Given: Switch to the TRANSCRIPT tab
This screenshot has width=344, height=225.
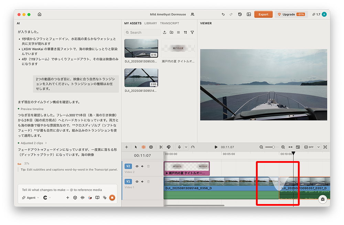Looking at the screenshot, I should point(169,23).
